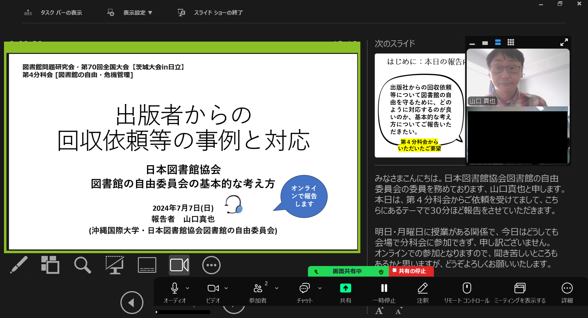This screenshot has height=318, width=588.
Task: Click タスク バーの表示 option
Action: point(61,13)
